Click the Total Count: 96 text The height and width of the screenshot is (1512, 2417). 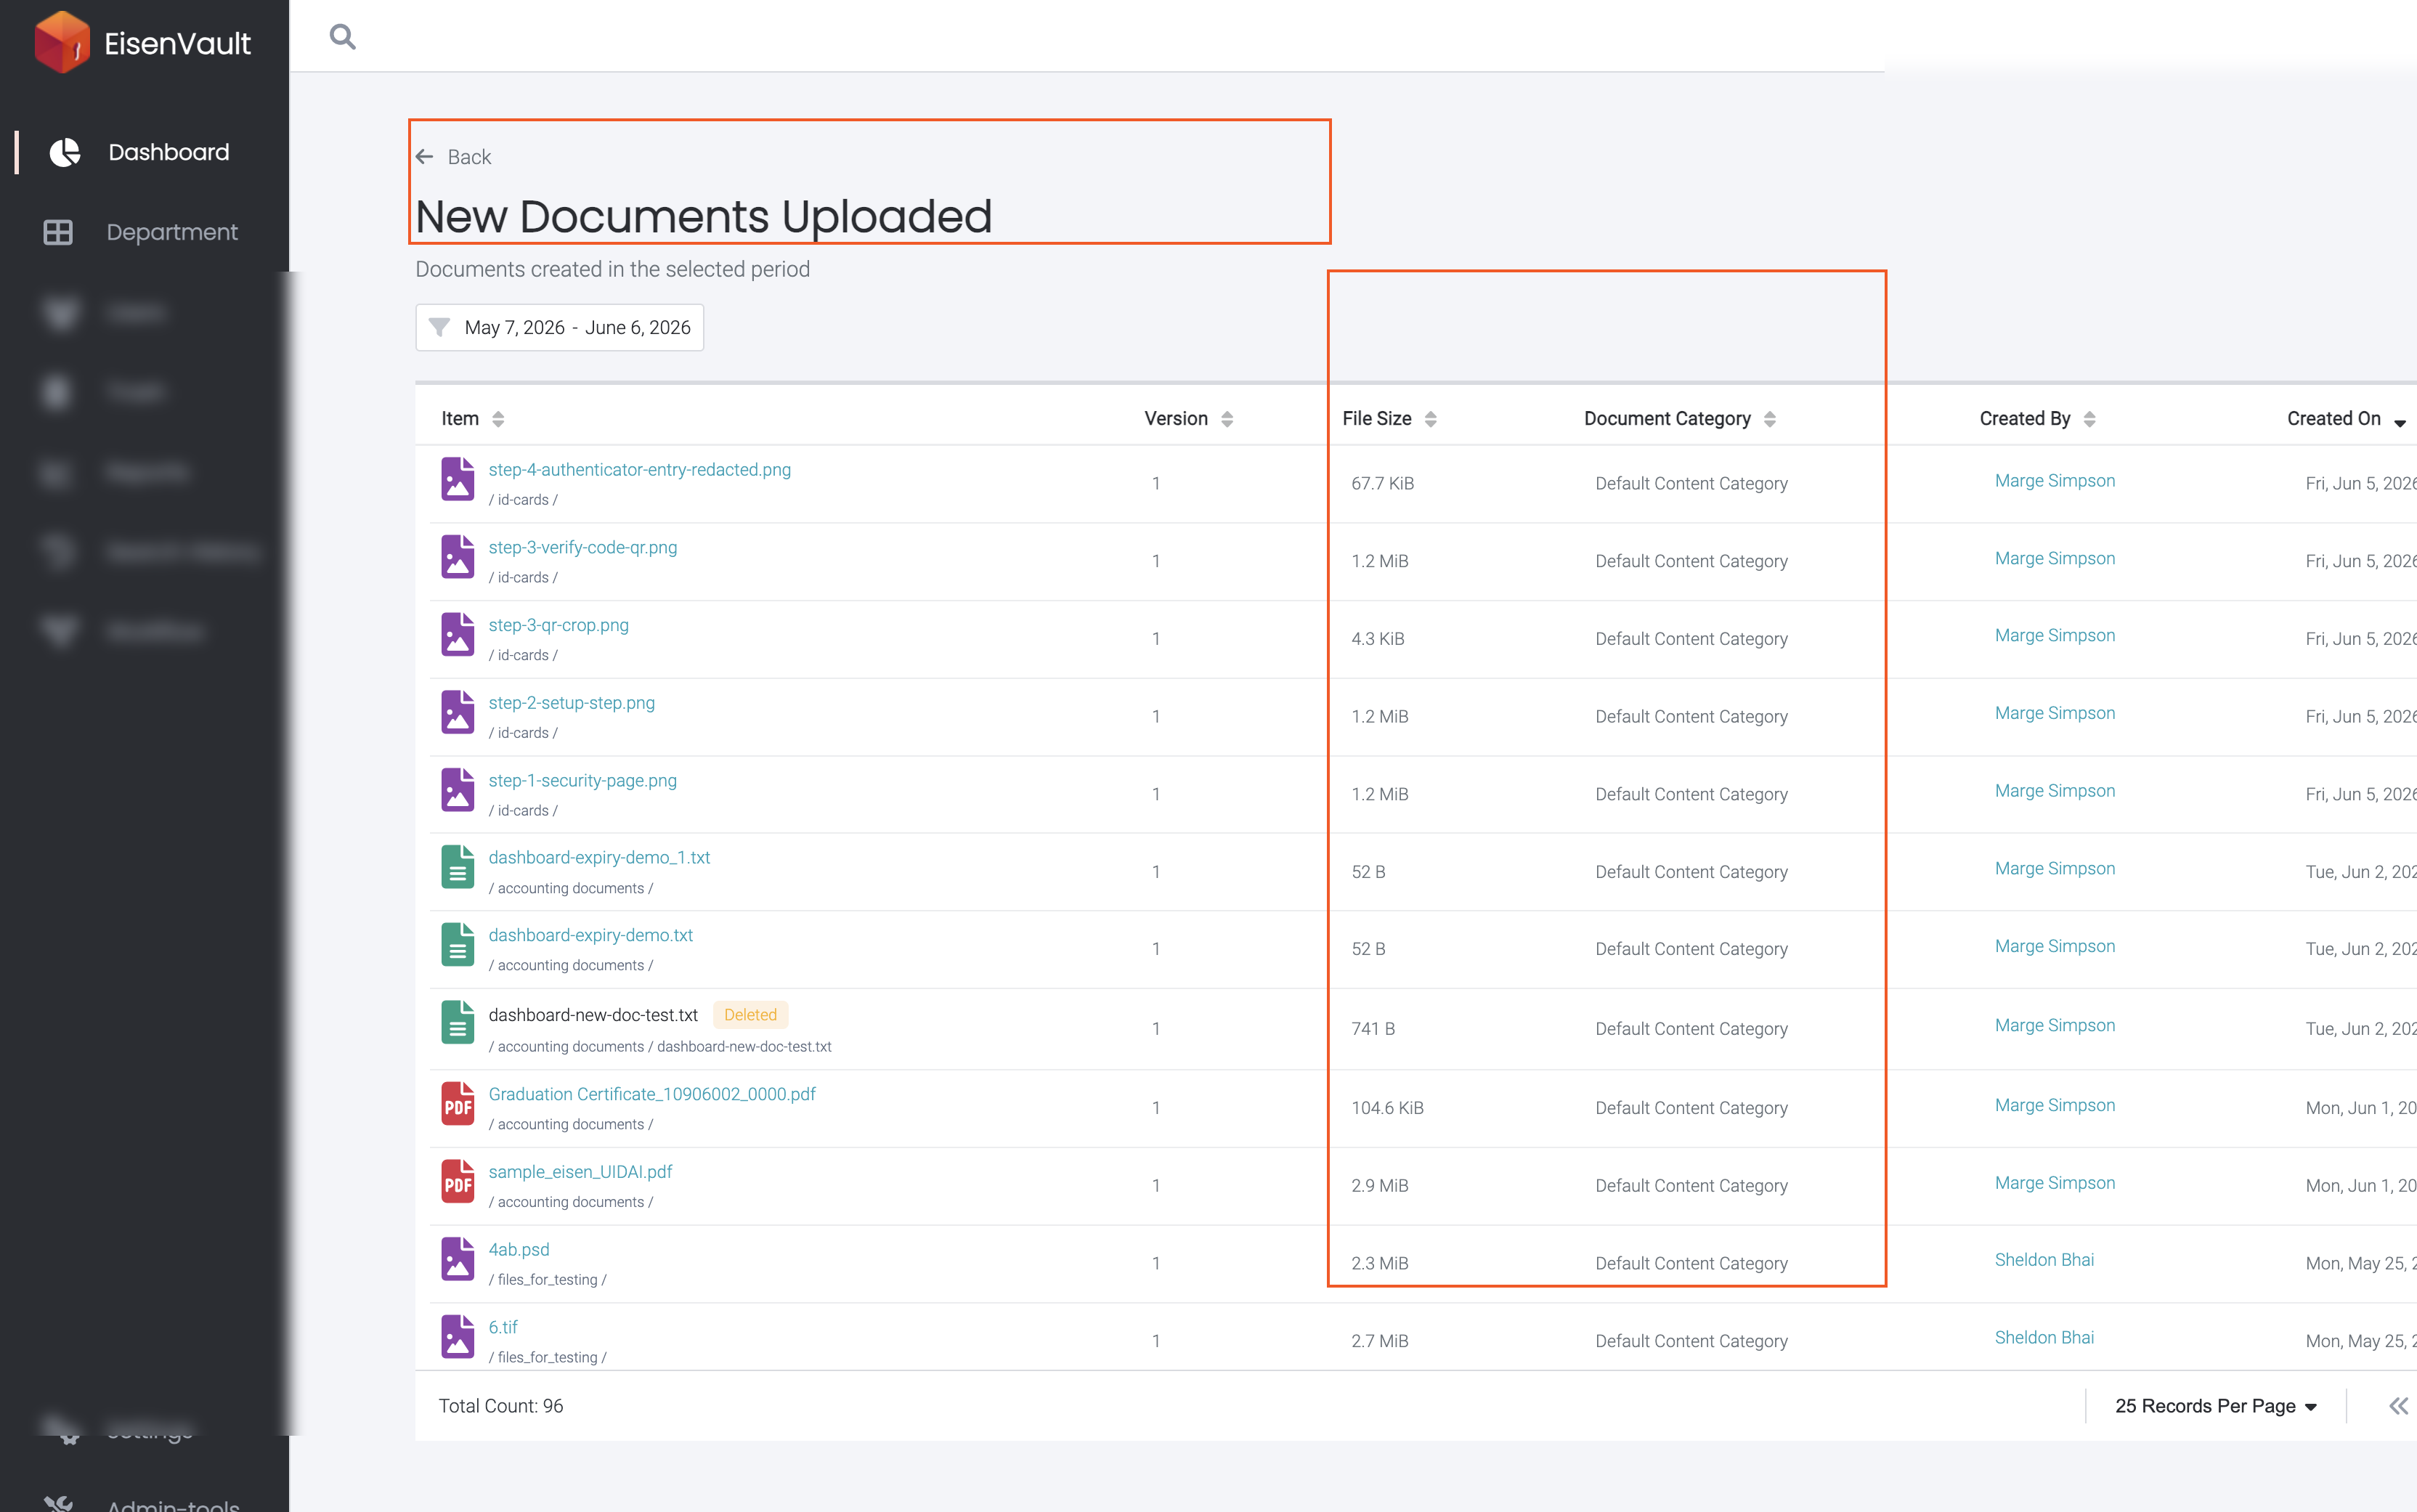click(x=501, y=1406)
